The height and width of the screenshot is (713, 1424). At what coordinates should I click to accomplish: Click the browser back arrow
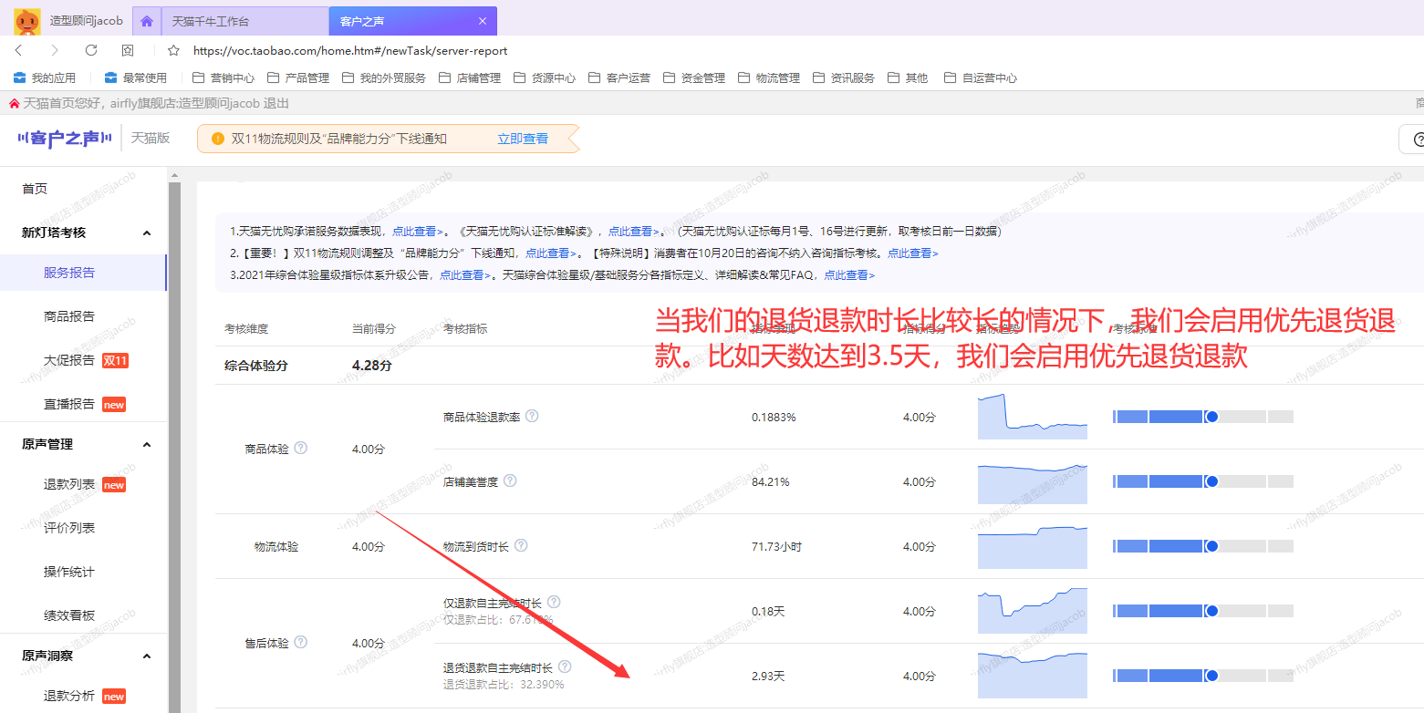(18, 50)
